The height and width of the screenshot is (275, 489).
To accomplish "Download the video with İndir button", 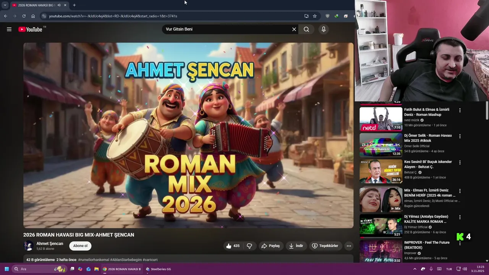I will (x=296, y=246).
